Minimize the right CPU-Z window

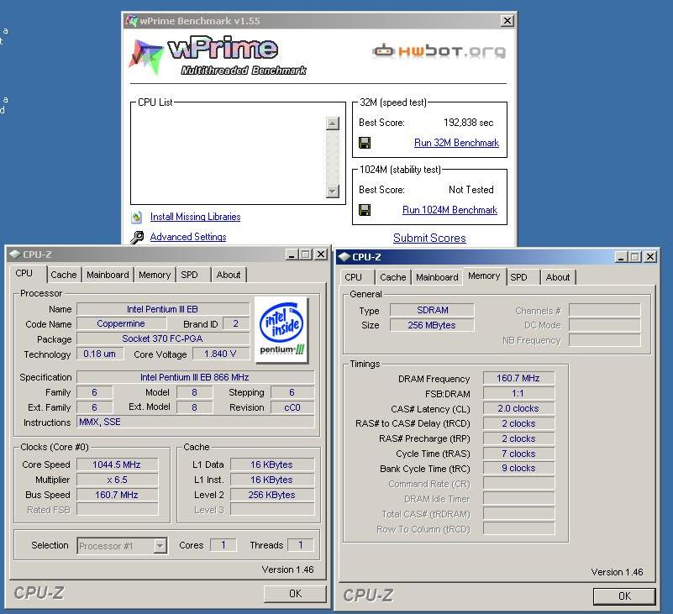[621, 257]
